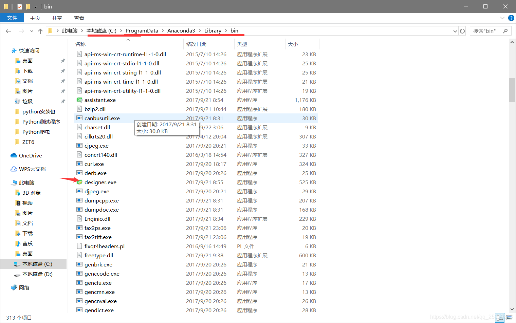Open the address bar history dropdown
Screen dimensions: 516x323
(455, 31)
